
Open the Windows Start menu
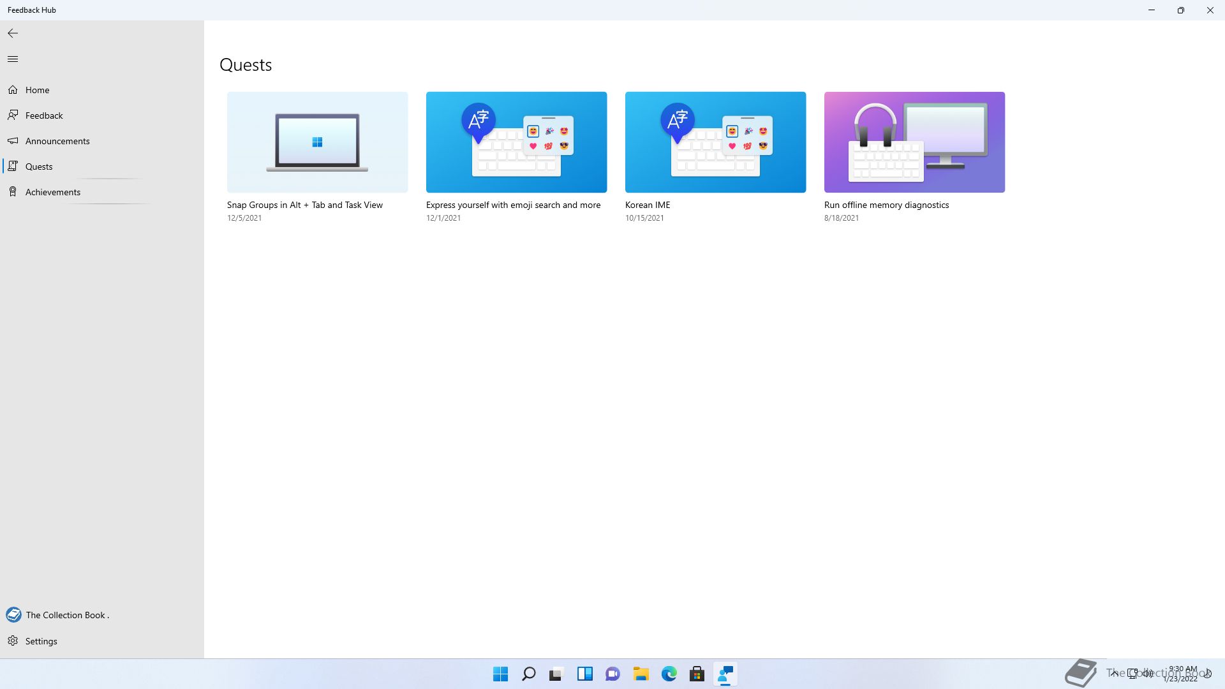501,674
